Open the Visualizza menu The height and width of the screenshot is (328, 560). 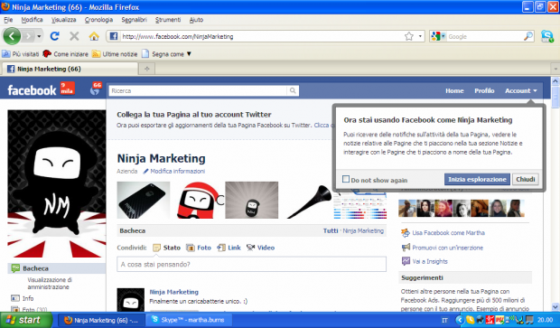coord(63,20)
